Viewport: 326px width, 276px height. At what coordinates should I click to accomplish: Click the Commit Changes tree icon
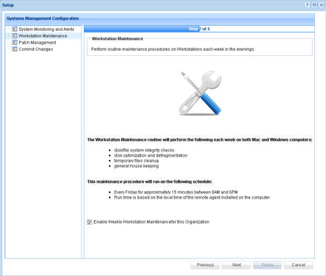pos(15,49)
